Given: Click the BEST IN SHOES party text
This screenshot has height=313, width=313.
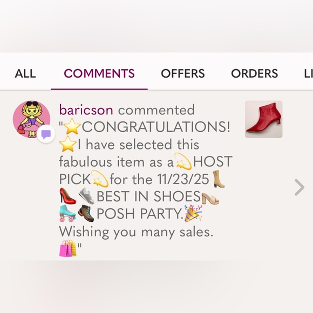Looking at the screenshot, I should click(148, 196).
